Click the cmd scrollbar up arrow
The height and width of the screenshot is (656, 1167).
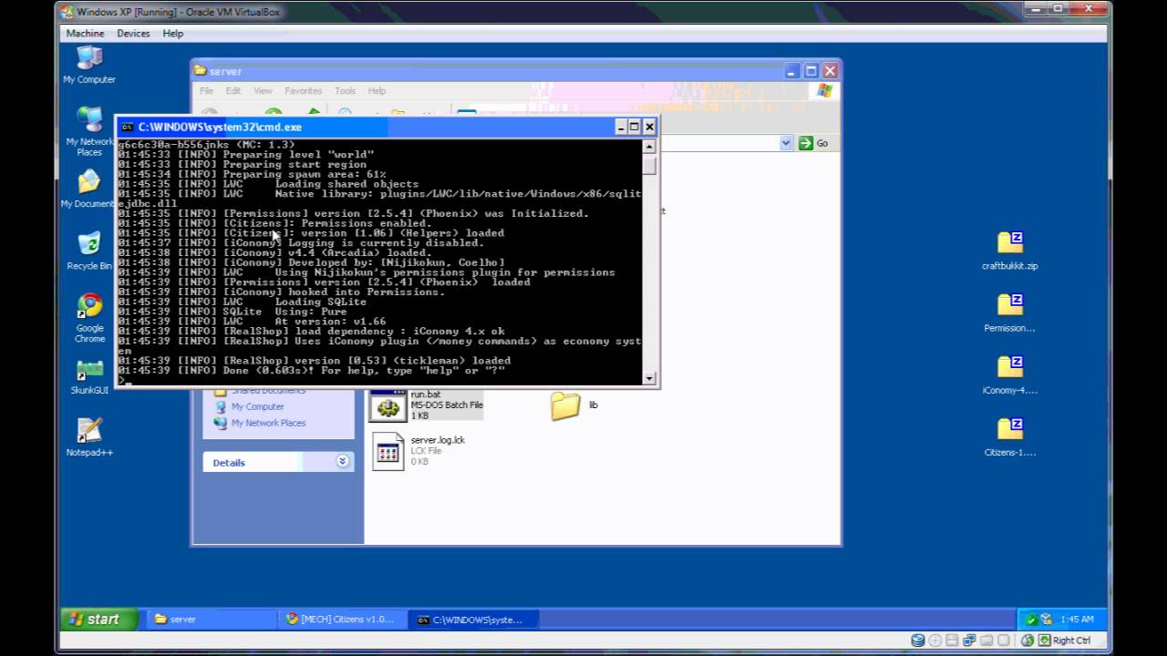point(649,146)
